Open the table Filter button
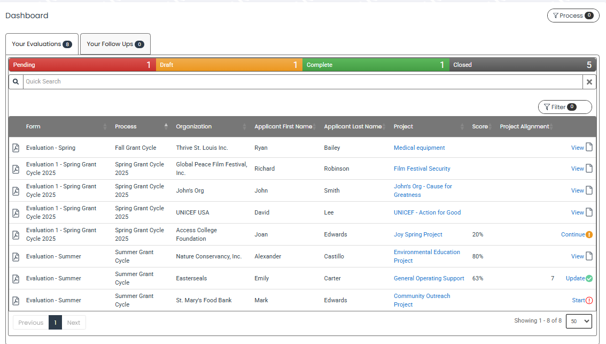The height and width of the screenshot is (344, 606). tap(565, 107)
